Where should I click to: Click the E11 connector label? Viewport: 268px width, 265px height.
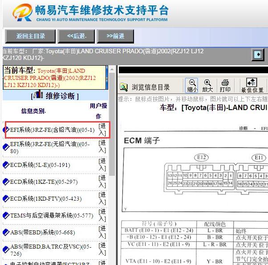[x=259, y=158]
